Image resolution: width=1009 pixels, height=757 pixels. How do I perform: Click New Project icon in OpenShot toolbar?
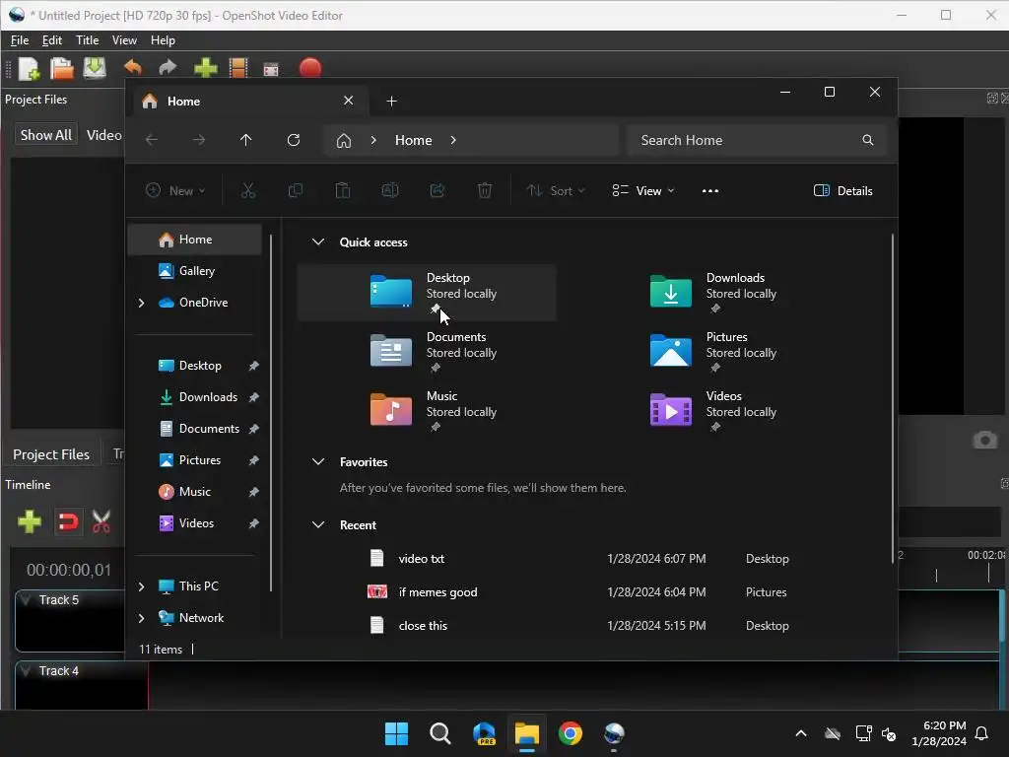(x=29, y=68)
